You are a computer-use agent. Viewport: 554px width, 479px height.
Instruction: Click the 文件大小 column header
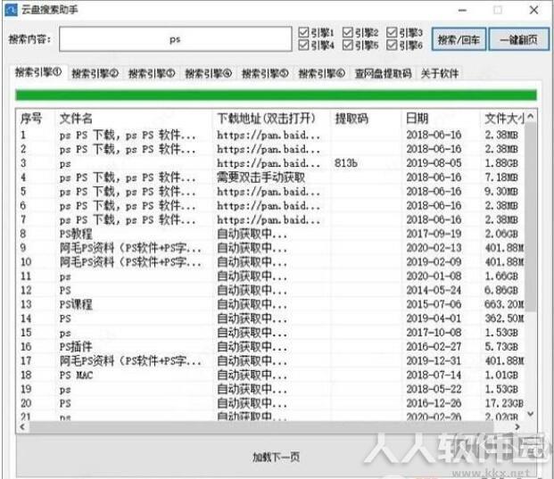(503, 119)
